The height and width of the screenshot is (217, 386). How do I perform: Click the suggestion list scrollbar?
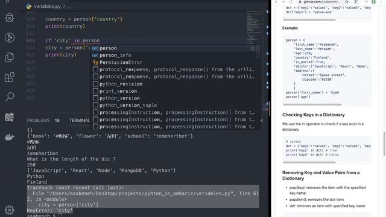click(x=258, y=52)
